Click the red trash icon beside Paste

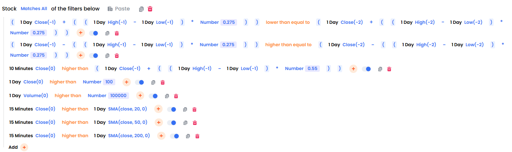[150, 9]
